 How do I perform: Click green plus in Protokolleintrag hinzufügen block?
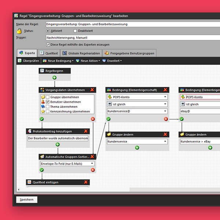[58, 144]
